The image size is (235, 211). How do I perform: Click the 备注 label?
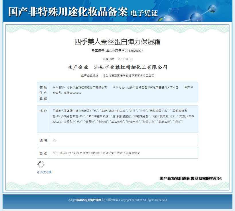(x=43, y=153)
